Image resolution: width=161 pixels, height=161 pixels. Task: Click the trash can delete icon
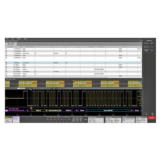pyautogui.click(x=152, y=114)
